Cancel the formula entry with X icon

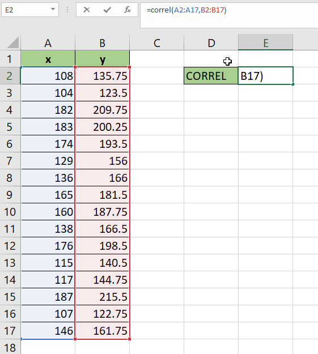pos(87,10)
